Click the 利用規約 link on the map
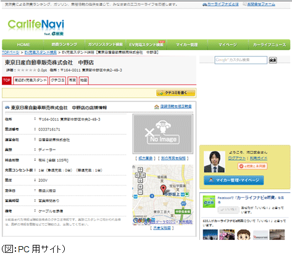This screenshot has width=292, height=256. 185,222
